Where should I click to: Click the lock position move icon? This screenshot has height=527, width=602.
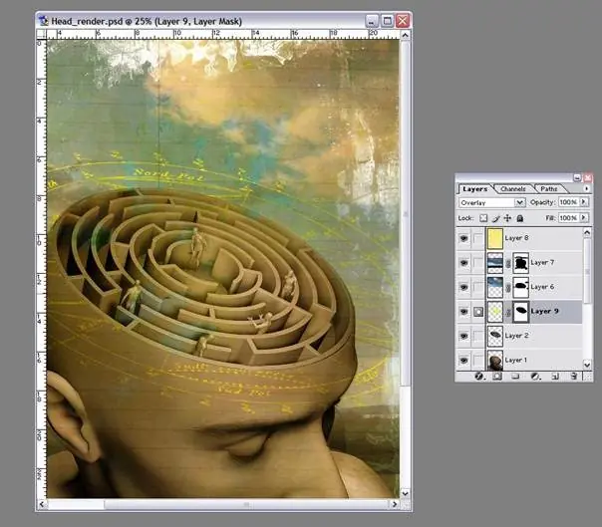click(x=507, y=217)
